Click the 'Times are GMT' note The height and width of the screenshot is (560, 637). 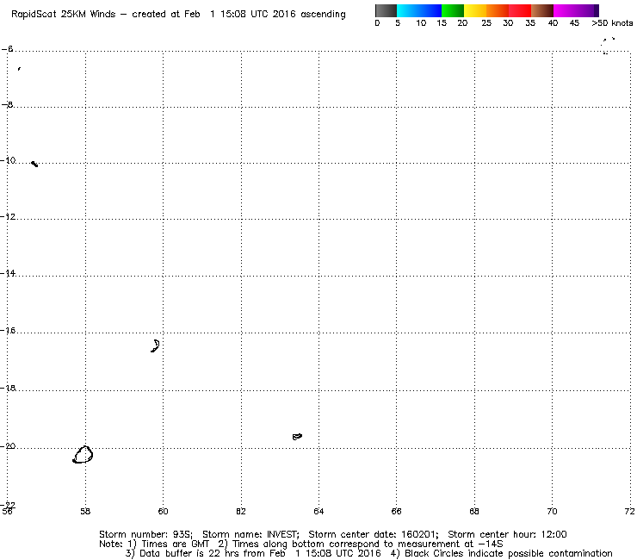(x=175, y=544)
